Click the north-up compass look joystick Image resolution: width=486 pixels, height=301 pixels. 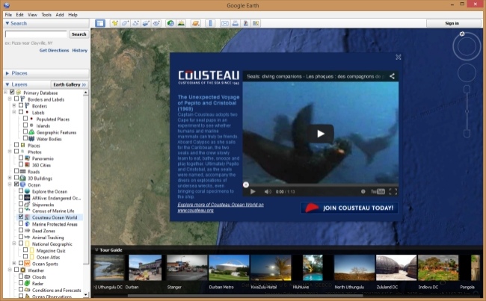[x=467, y=46]
